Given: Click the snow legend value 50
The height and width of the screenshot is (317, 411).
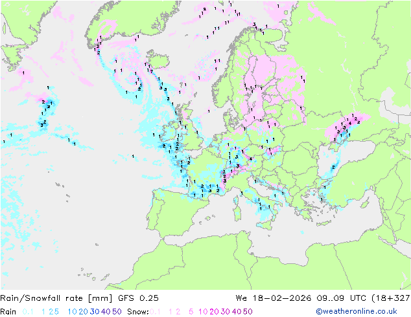Looking at the screenshot, I should point(248,312).
